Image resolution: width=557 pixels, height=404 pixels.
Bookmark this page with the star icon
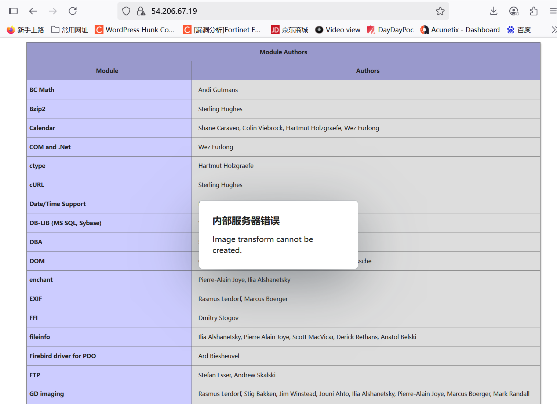440,11
